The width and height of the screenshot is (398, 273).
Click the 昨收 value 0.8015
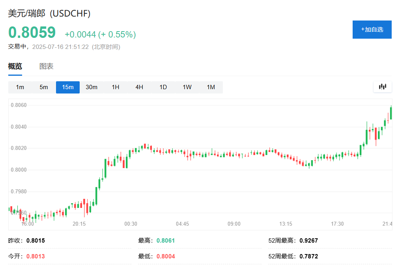(x=36, y=241)
